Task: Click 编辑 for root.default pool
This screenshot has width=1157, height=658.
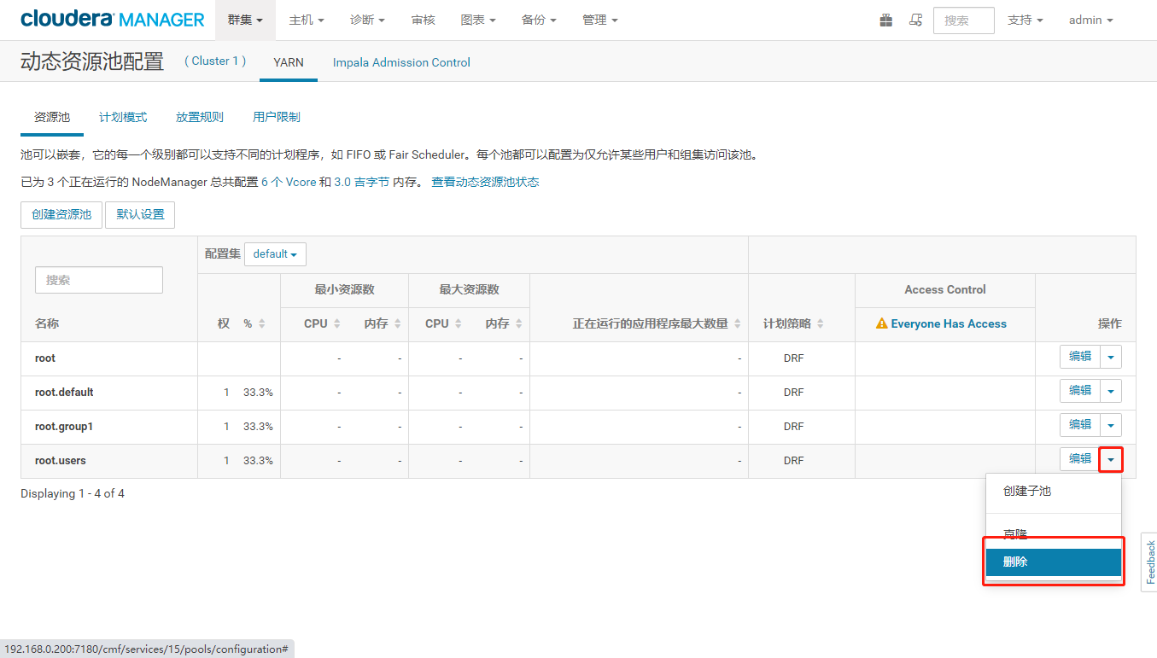Action: (x=1080, y=391)
